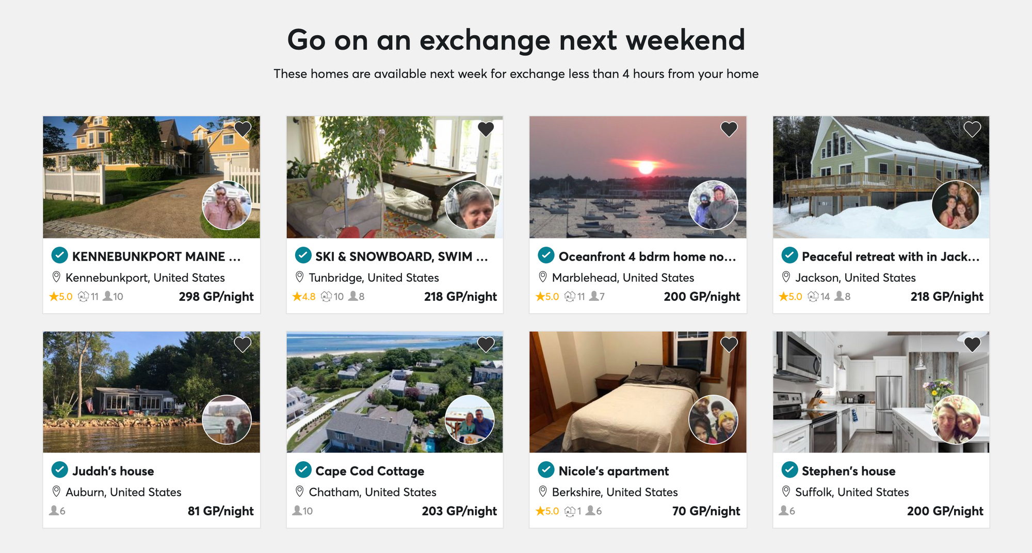
Task: Favorite Stephen's house with the heart icon
Action: [x=972, y=344]
